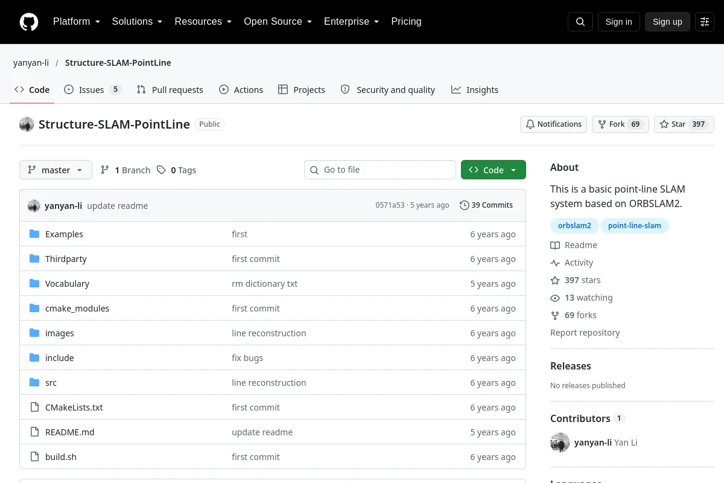Click the Sign up button

(667, 22)
